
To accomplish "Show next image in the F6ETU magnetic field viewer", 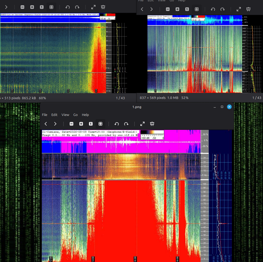I will coord(6,7).
